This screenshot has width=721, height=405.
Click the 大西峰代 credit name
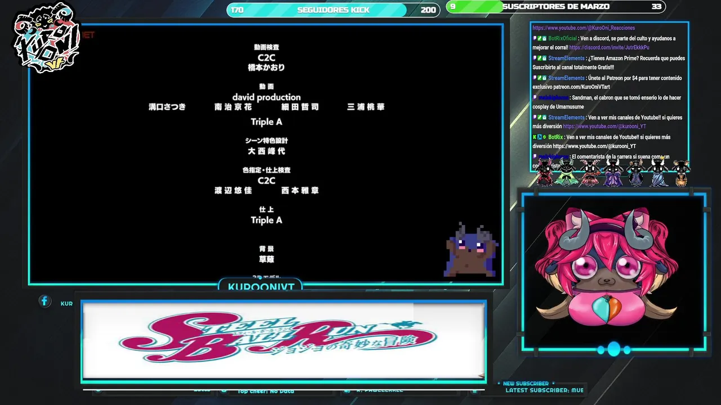coord(266,151)
